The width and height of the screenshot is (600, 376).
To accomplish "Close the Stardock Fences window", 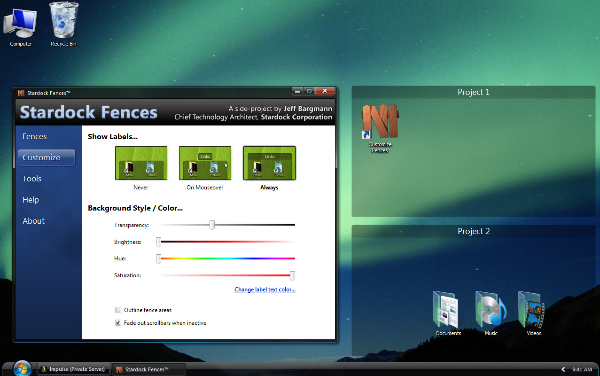I will (325, 91).
